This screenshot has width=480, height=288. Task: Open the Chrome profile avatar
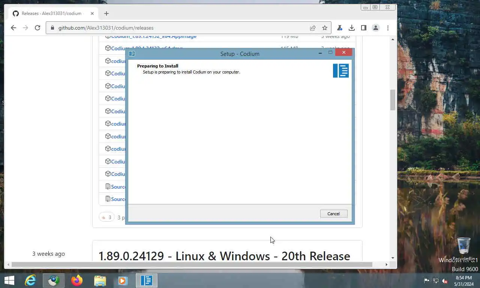click(375, 28)
